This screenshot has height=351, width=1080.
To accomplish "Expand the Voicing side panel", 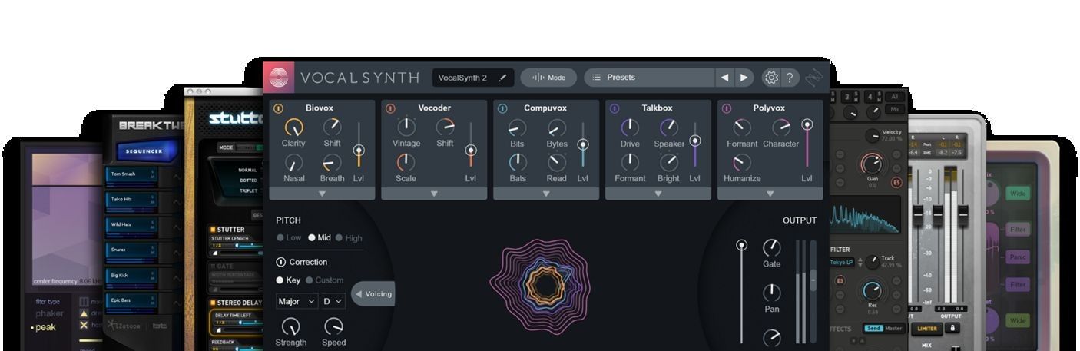I will (373, 293).
